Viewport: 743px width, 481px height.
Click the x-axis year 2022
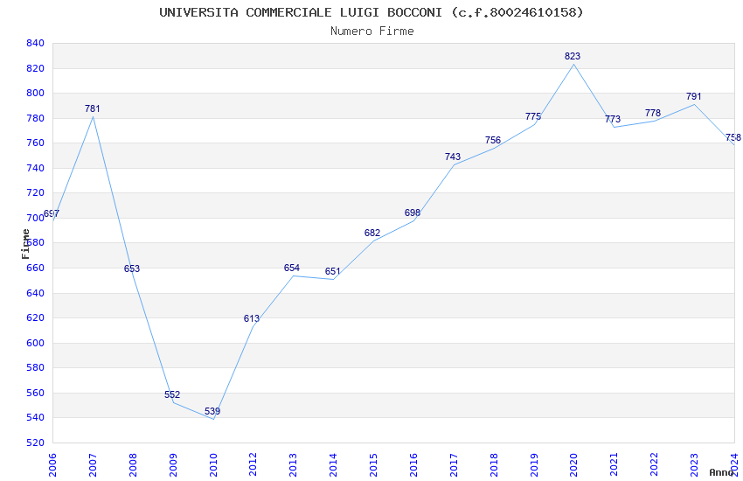point(655,464)
